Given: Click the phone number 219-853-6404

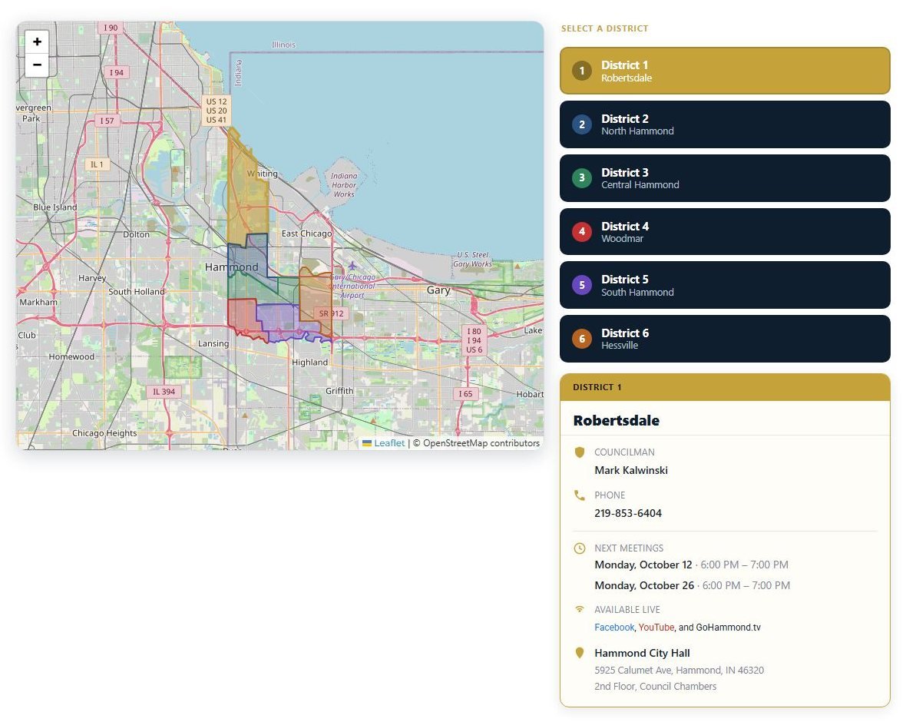Looking at the screenshot, I should (628, 513).
